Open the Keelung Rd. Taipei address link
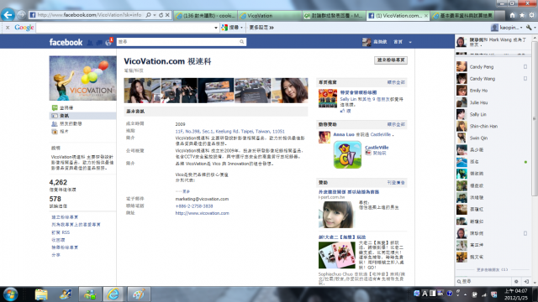Image resolution: width=538 pixels, height=302 pixels. click(x=229, y=132)
